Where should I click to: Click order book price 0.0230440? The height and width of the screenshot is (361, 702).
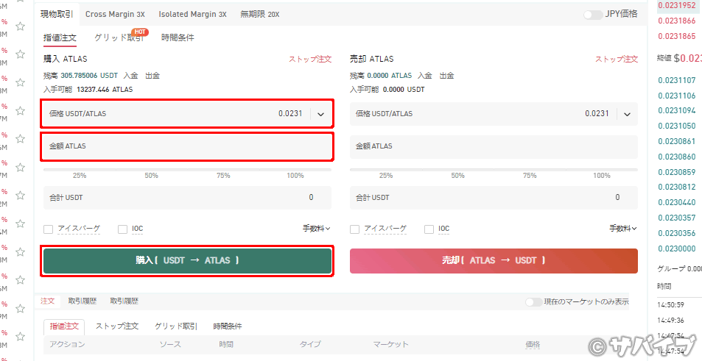point(676,202)
